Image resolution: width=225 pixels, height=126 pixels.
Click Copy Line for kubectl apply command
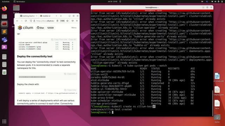70,90
